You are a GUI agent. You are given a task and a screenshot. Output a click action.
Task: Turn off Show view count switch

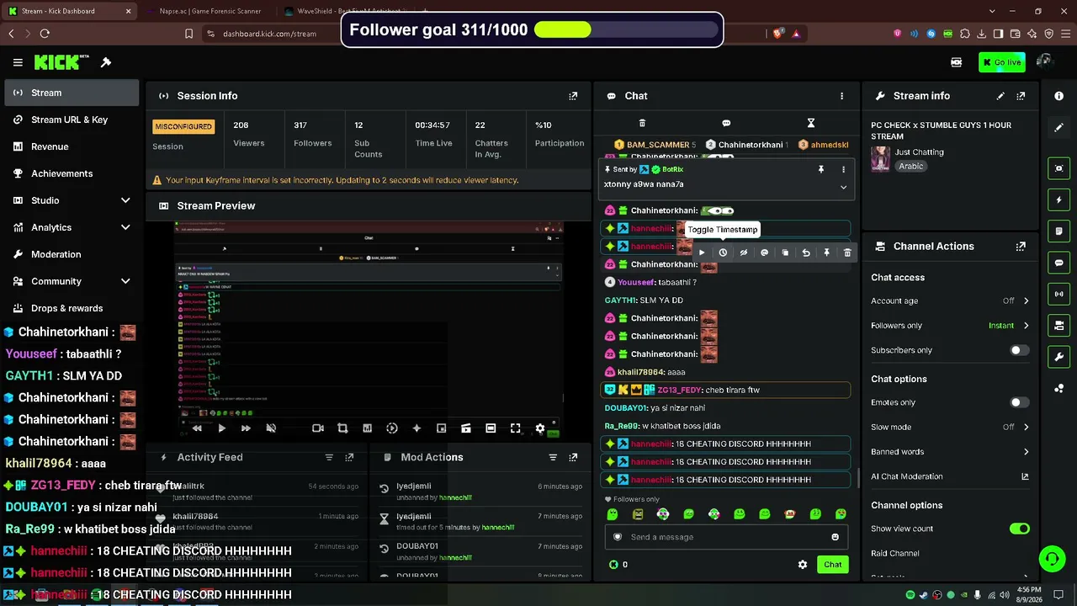1019,529
